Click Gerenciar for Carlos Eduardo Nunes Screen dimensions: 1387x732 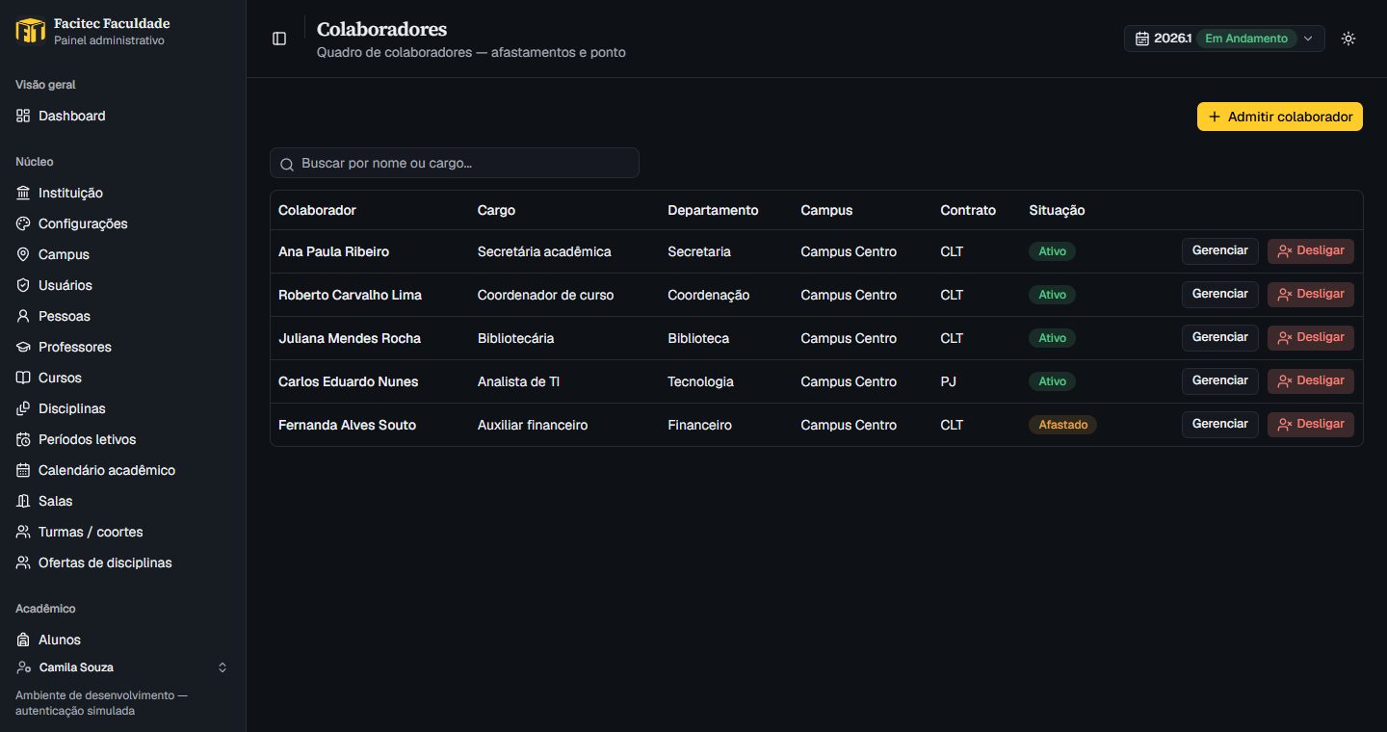tap(1220, 381)
